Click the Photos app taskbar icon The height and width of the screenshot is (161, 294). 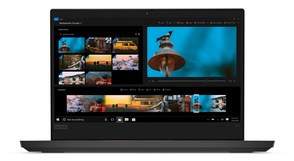click(119, 120)
